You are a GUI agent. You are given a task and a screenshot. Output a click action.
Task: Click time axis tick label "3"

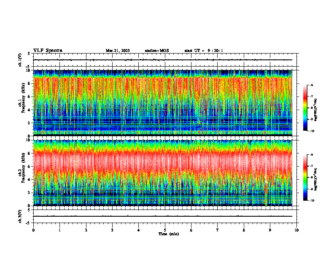[x=112, y=230]
